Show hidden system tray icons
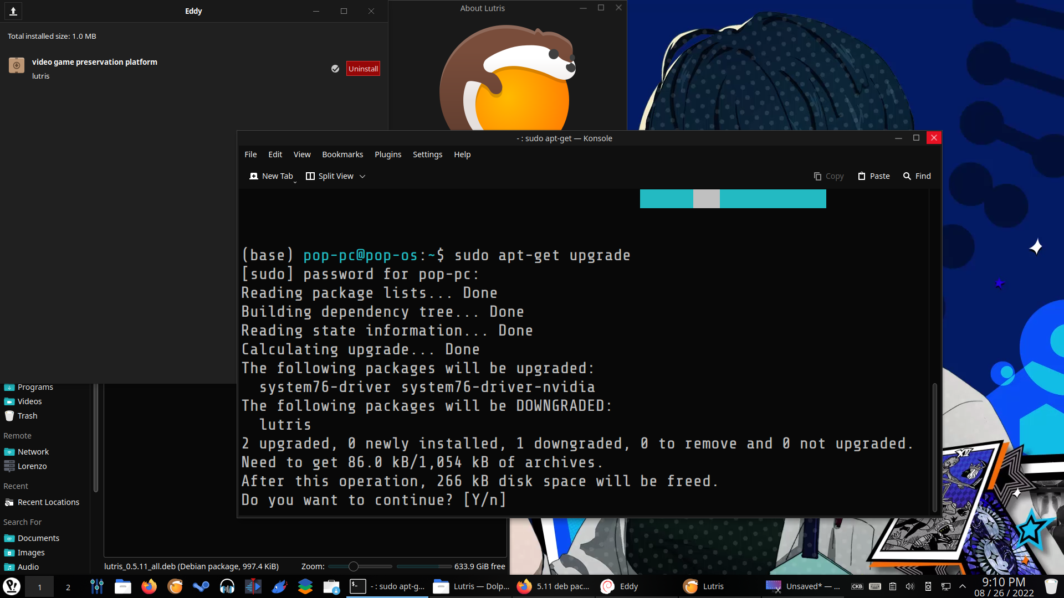 coord(963,586)
